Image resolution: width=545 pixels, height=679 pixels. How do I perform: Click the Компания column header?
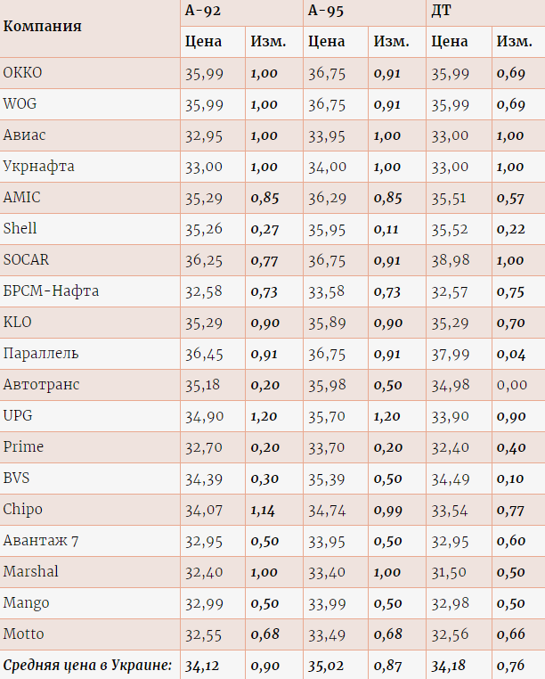point(43,26)
